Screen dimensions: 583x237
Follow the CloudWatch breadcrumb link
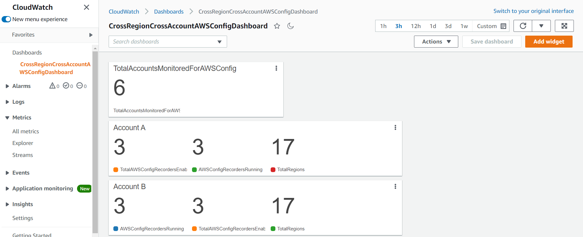124,12
